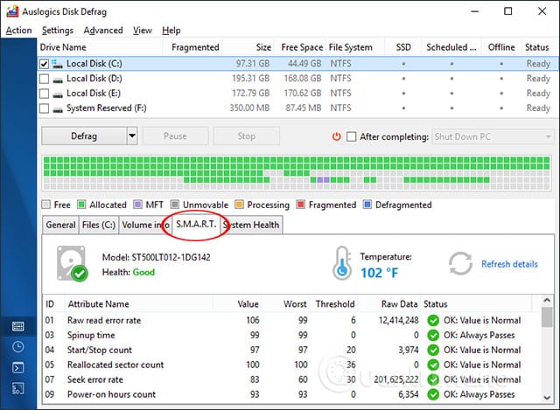Click the Pause button
560x410 pixels.
pyautogui.click(x=175, y=136)
